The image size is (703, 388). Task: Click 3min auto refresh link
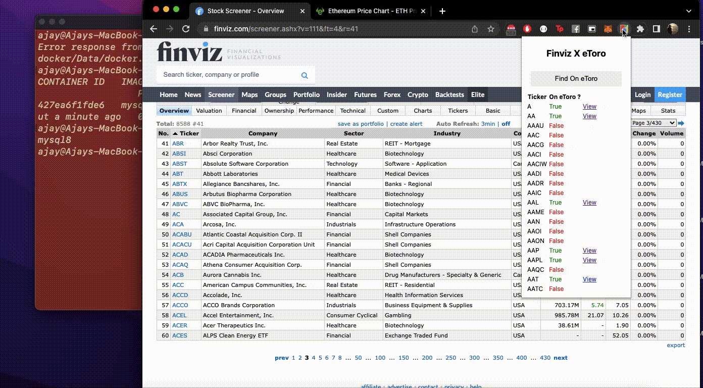click(488, 124)
